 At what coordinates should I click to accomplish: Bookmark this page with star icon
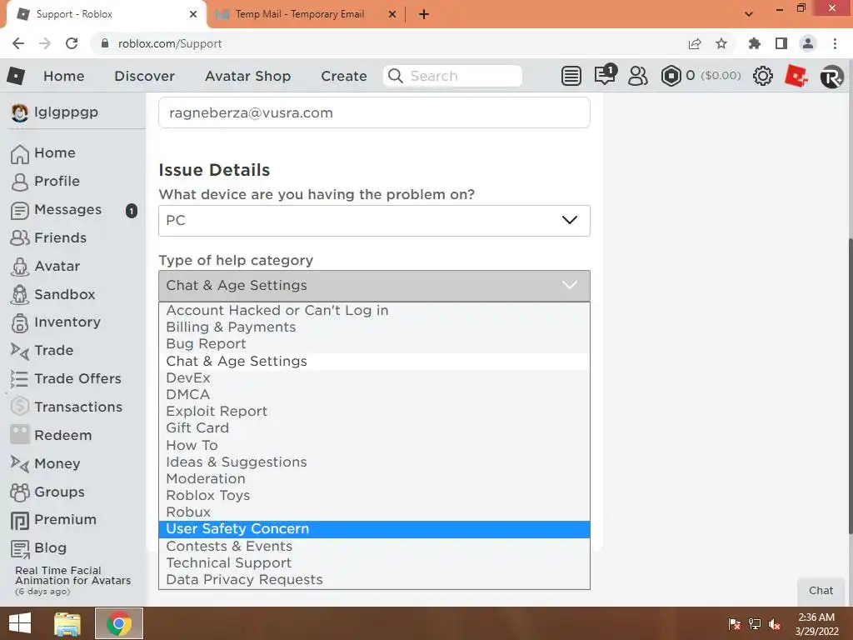point(721,43)
